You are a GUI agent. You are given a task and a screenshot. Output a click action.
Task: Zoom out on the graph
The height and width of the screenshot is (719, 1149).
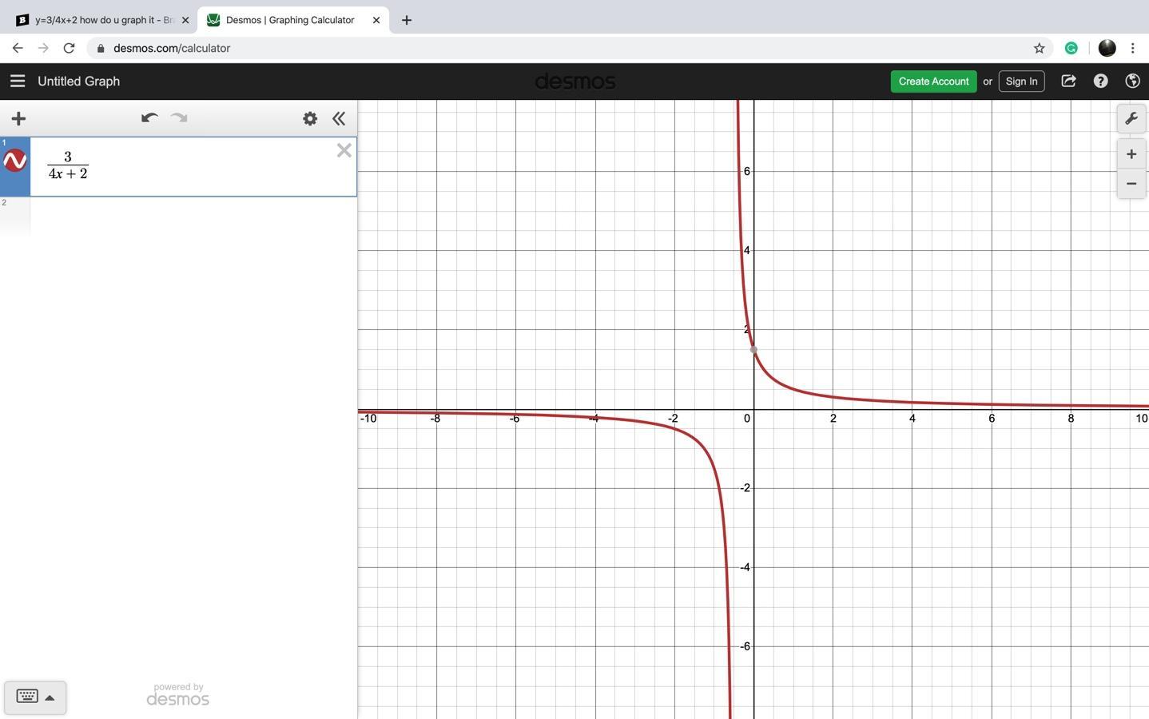pos(1131,184)
